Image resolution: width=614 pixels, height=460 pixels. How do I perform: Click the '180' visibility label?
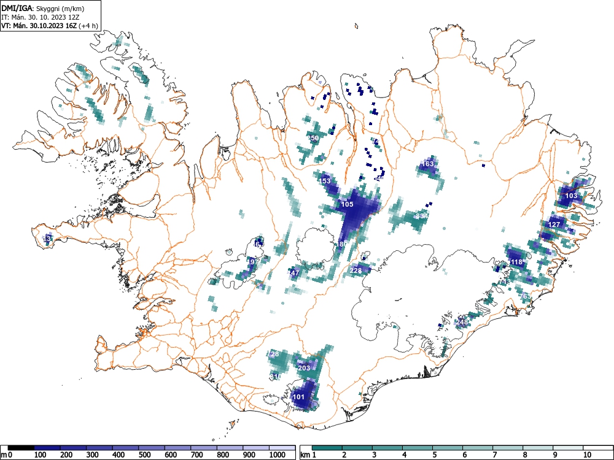pos(342,244)
